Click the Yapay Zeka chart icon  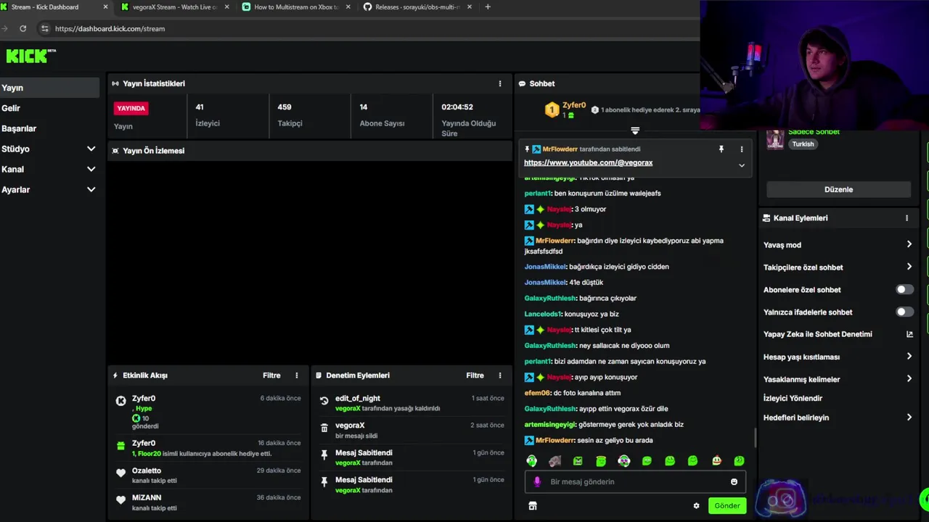909,334
